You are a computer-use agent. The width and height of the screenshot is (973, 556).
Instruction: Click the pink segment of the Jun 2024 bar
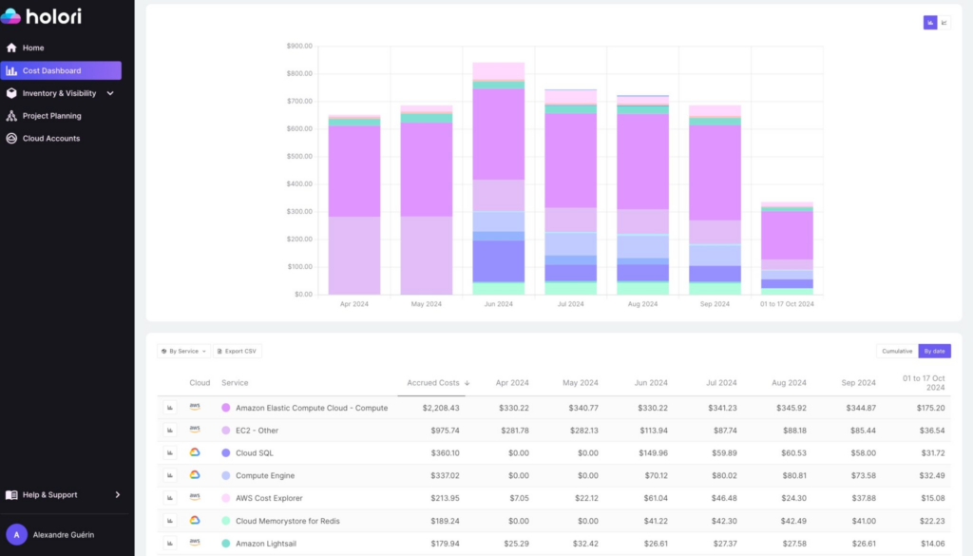point(499,71)
